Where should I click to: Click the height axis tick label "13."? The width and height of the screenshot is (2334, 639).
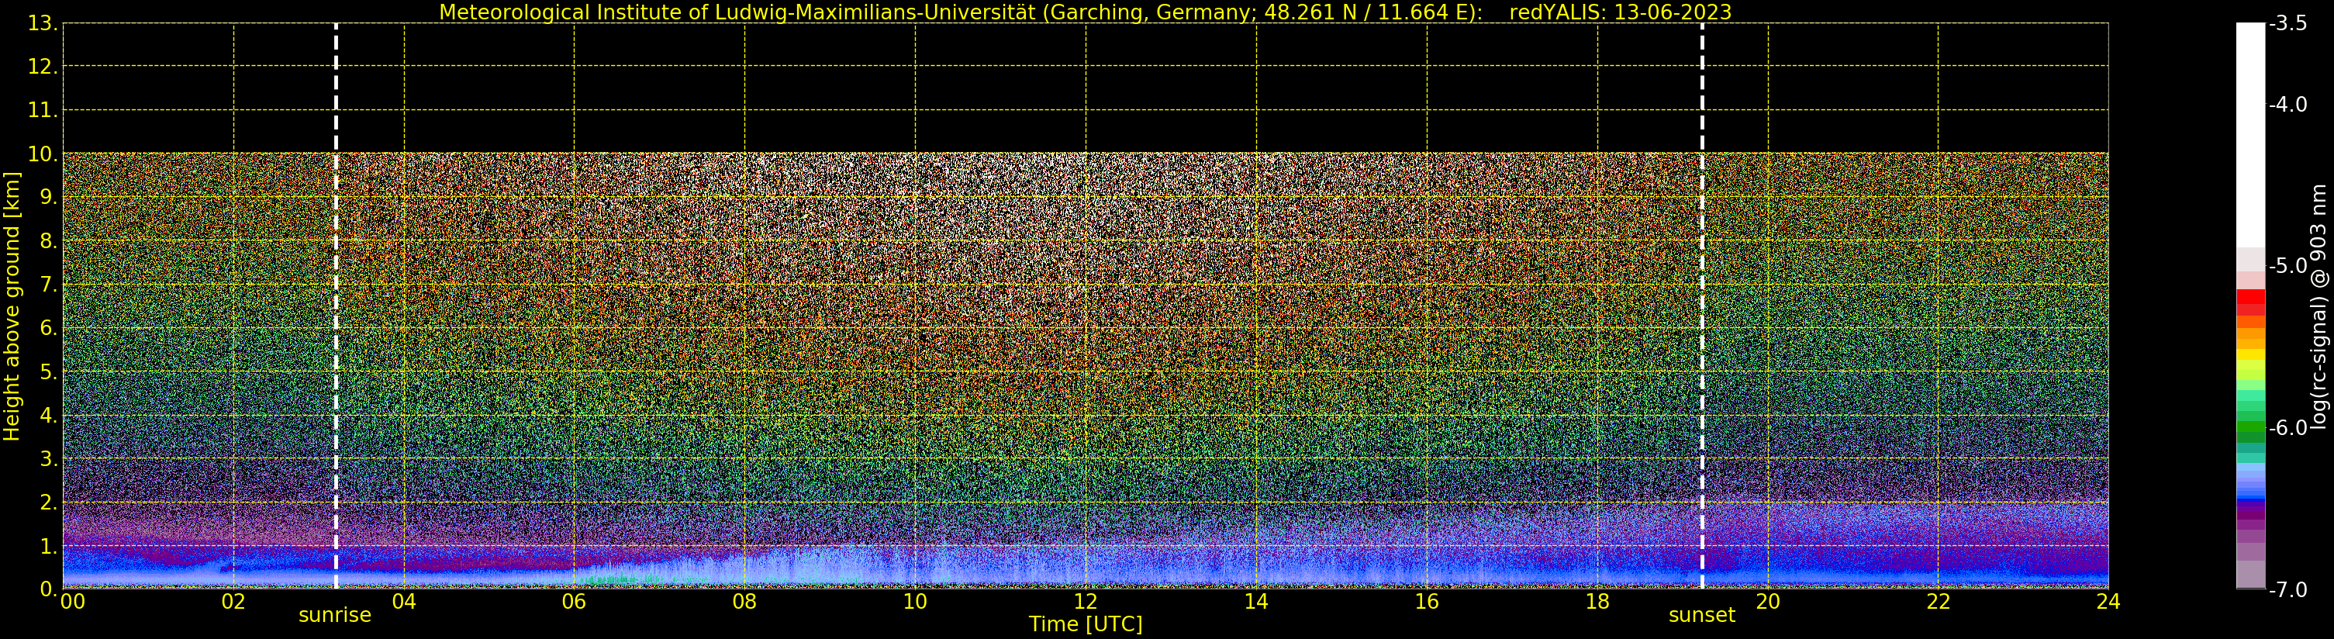coord(42,23)
